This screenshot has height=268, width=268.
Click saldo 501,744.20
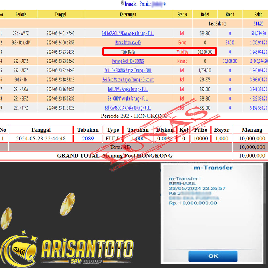[258, 33]
